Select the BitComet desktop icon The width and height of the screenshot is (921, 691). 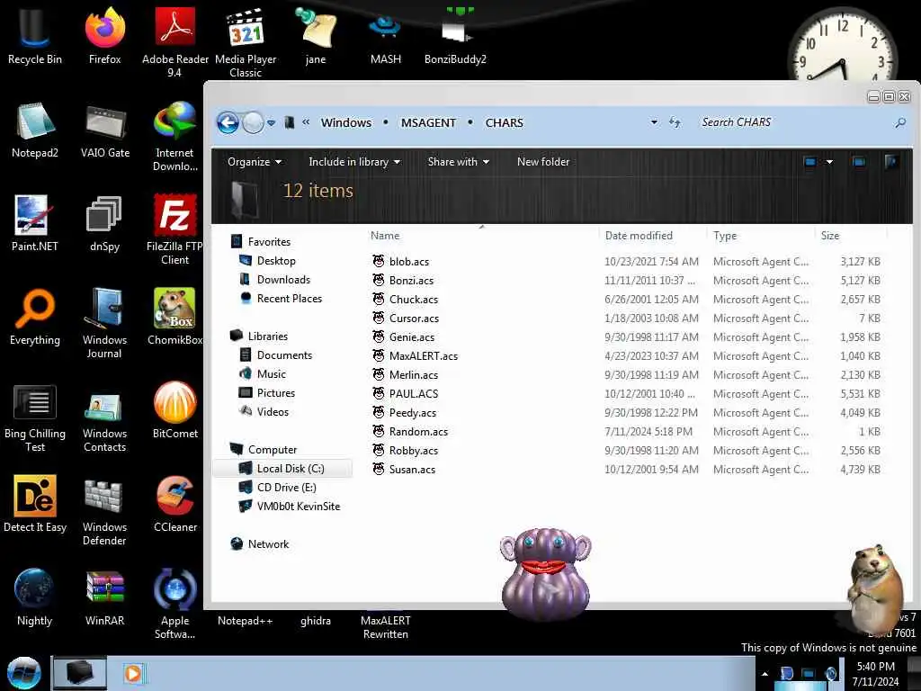pos(174,410)
